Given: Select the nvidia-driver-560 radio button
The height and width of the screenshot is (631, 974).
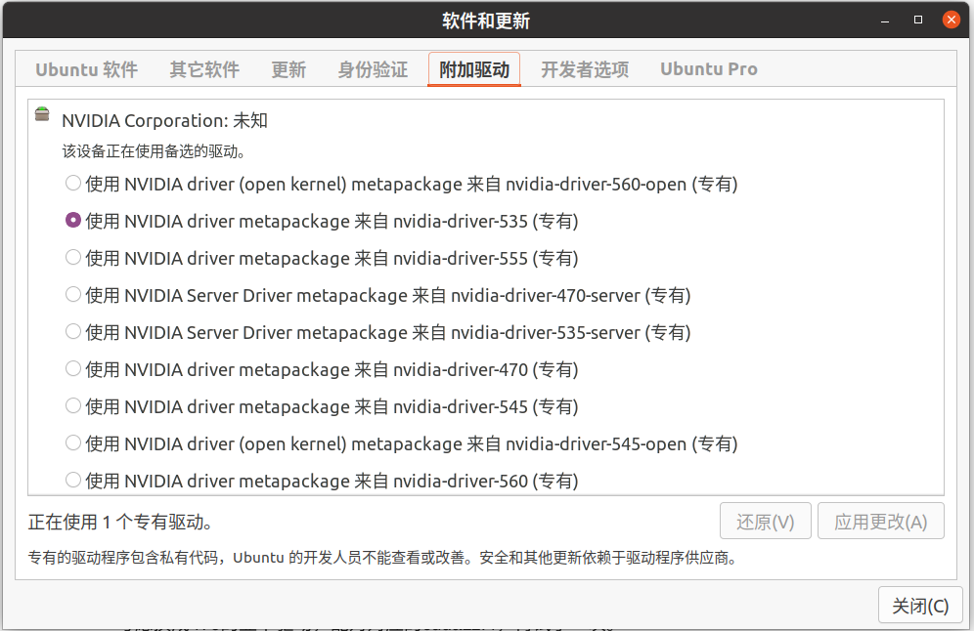Looking at the screenshot, I should [x=73, y=481].
